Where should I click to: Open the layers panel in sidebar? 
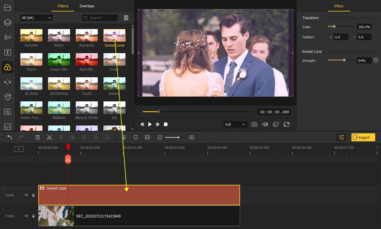point(8,22)
